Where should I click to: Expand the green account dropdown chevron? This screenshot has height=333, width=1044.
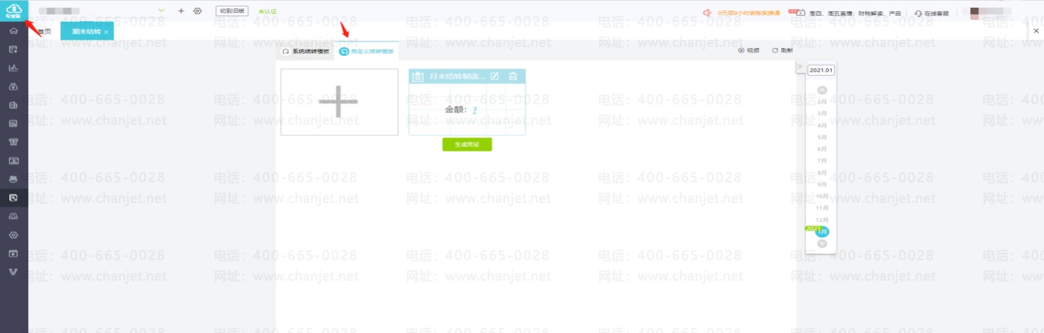pyautogui.click(x=161, y=11)
